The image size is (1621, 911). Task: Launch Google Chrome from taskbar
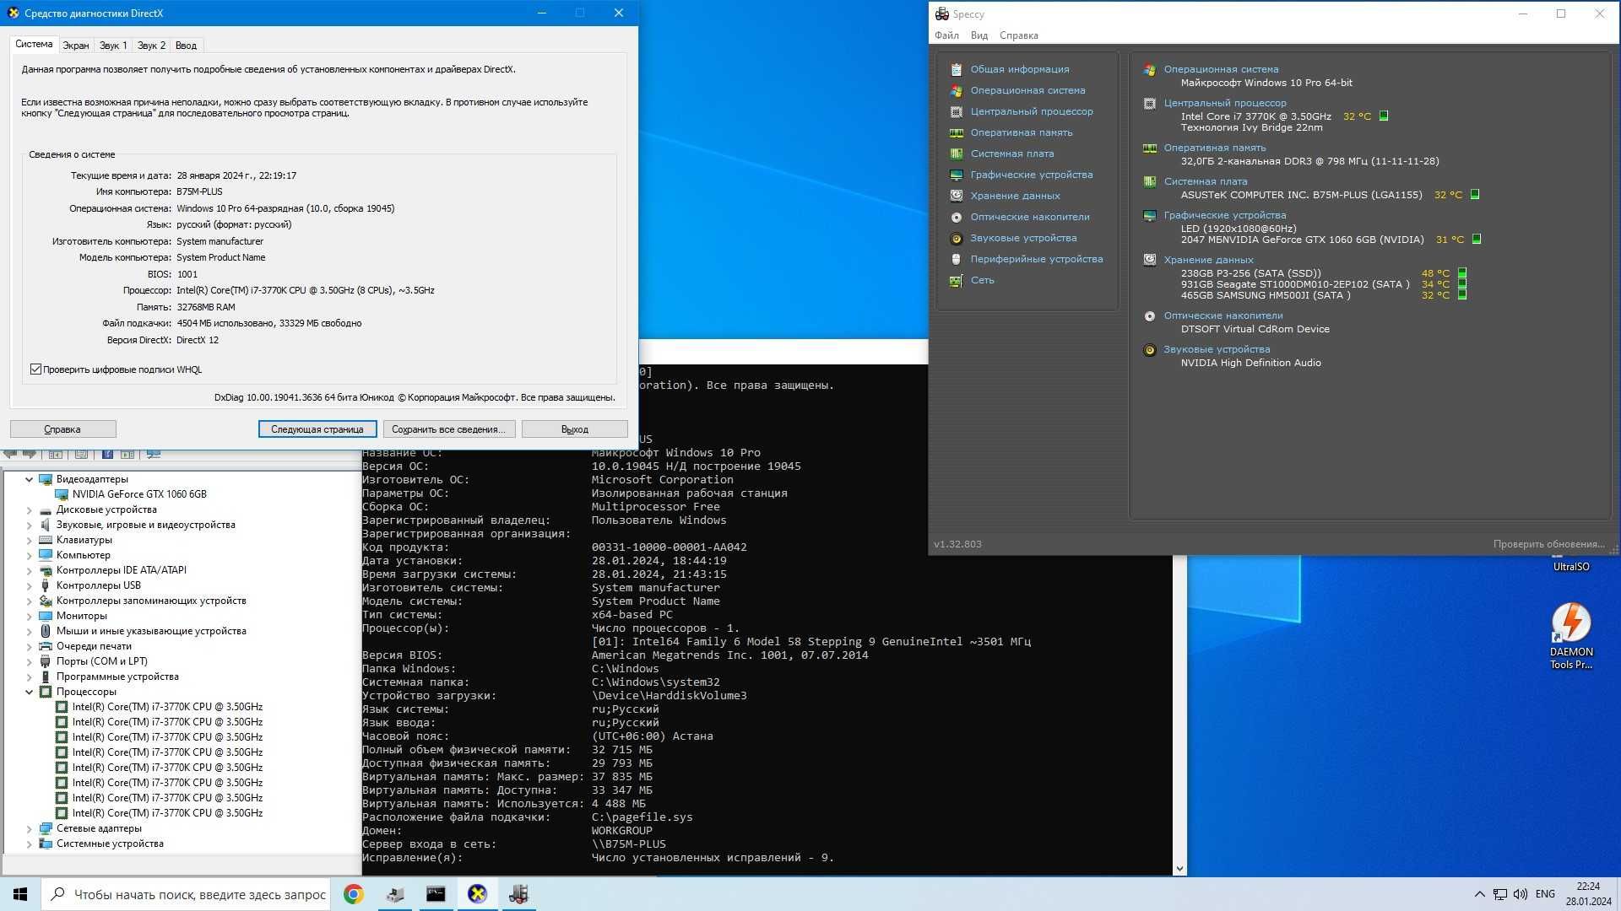[354, 894]
